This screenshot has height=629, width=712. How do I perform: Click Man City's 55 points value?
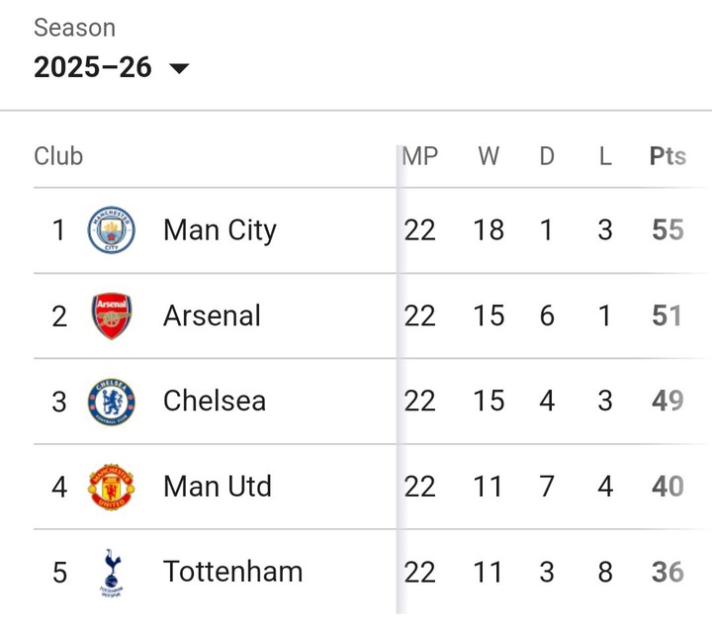coord(667,229)
